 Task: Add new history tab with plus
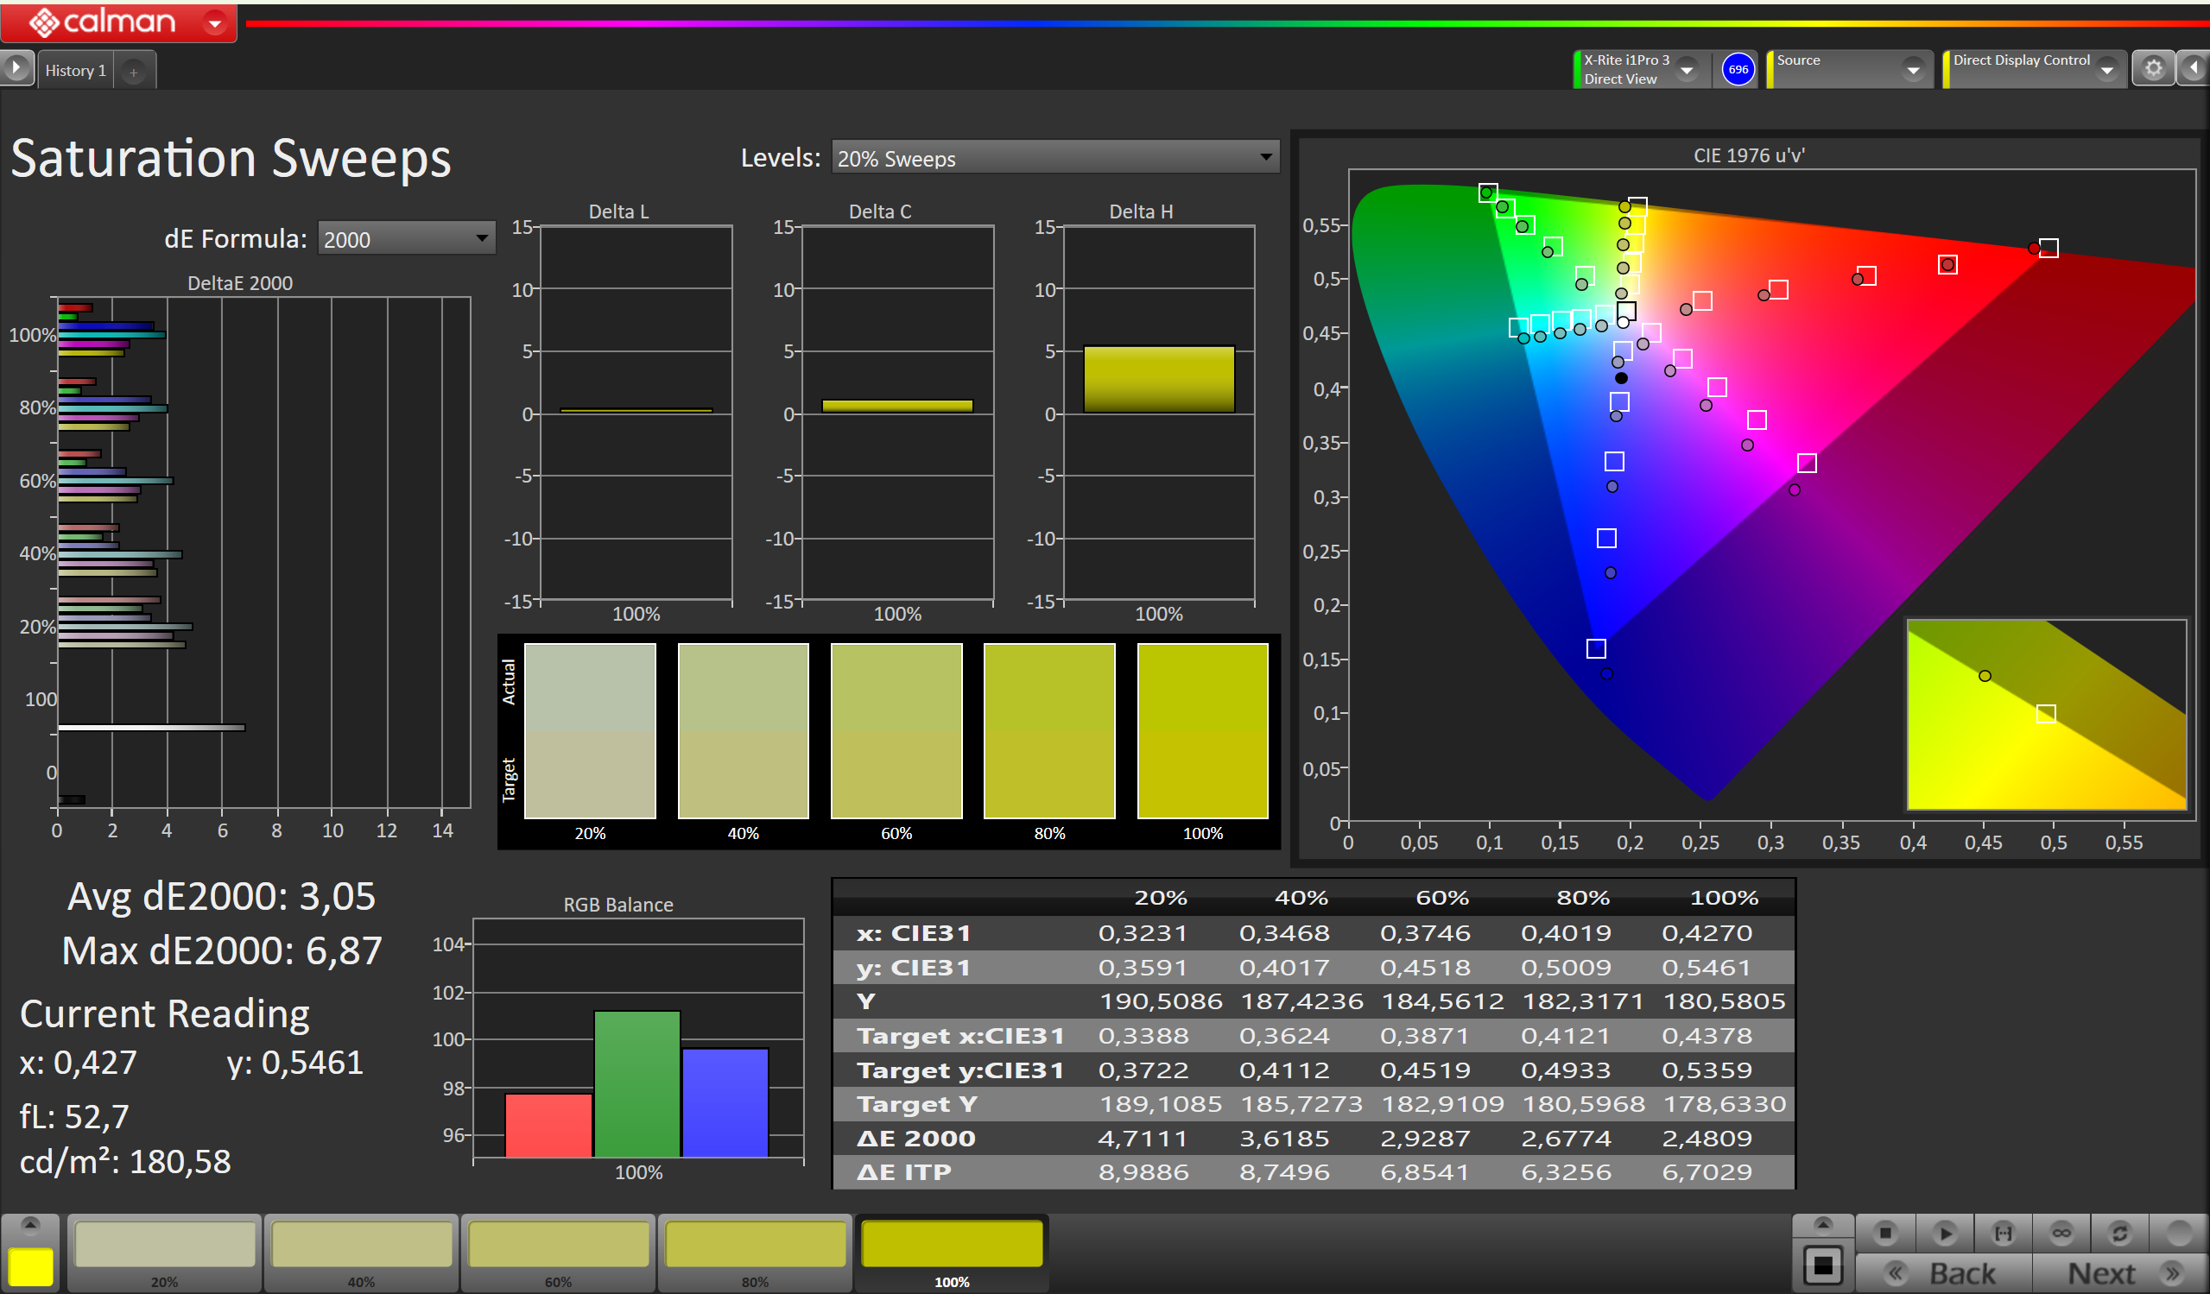point(133,72)
